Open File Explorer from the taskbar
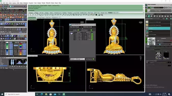Screen dimensions: 172x96 (46, 94)
